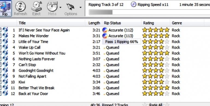Click CD icon for track 2
Screen dimensions: 210x106
(5, 35)
